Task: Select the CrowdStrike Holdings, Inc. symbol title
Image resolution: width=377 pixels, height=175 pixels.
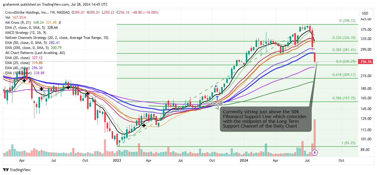Action: click(37, 12)
